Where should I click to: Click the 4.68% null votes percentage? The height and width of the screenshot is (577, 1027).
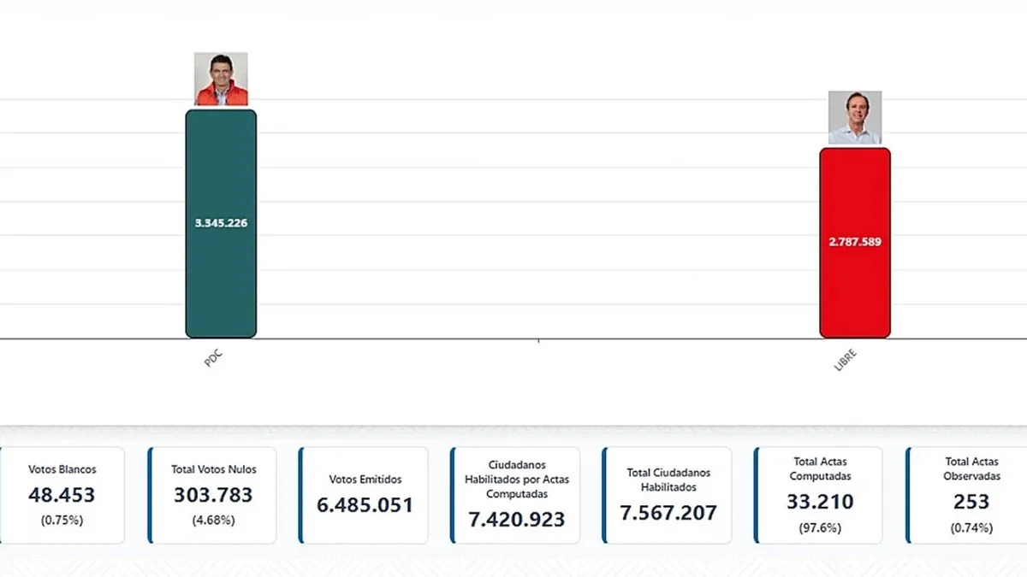coord(211,521)
